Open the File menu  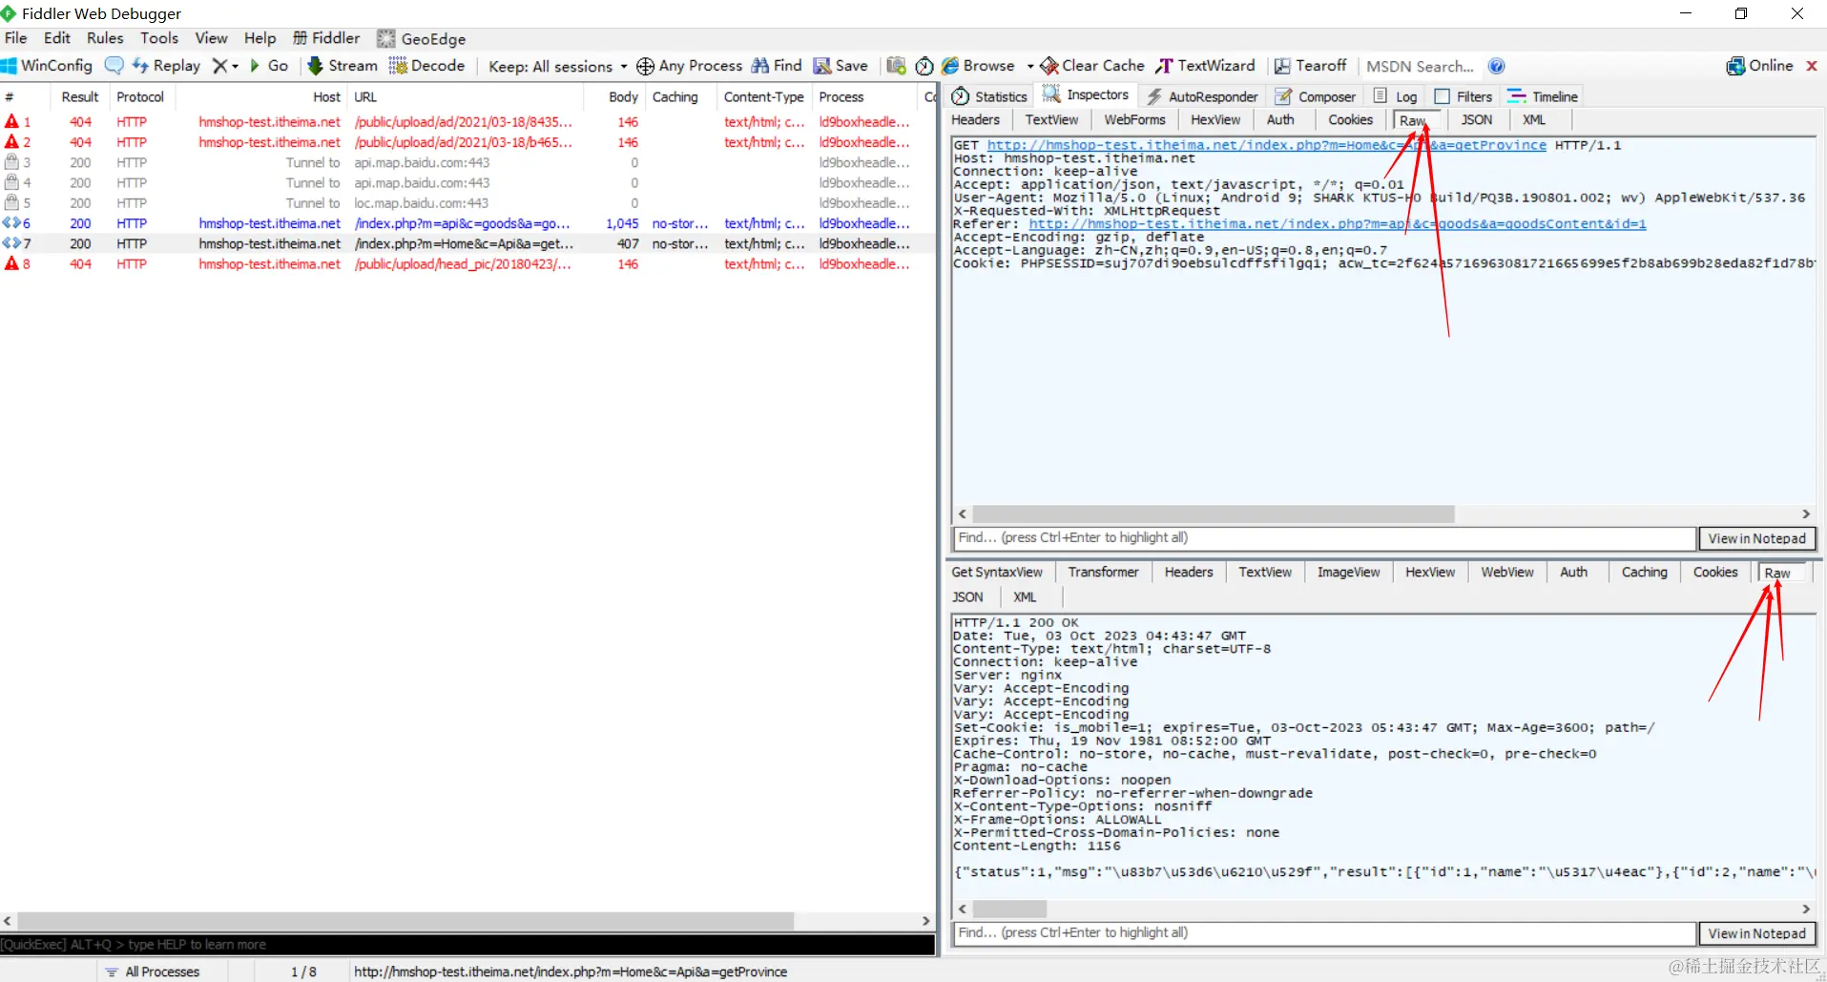coord(16,38)
